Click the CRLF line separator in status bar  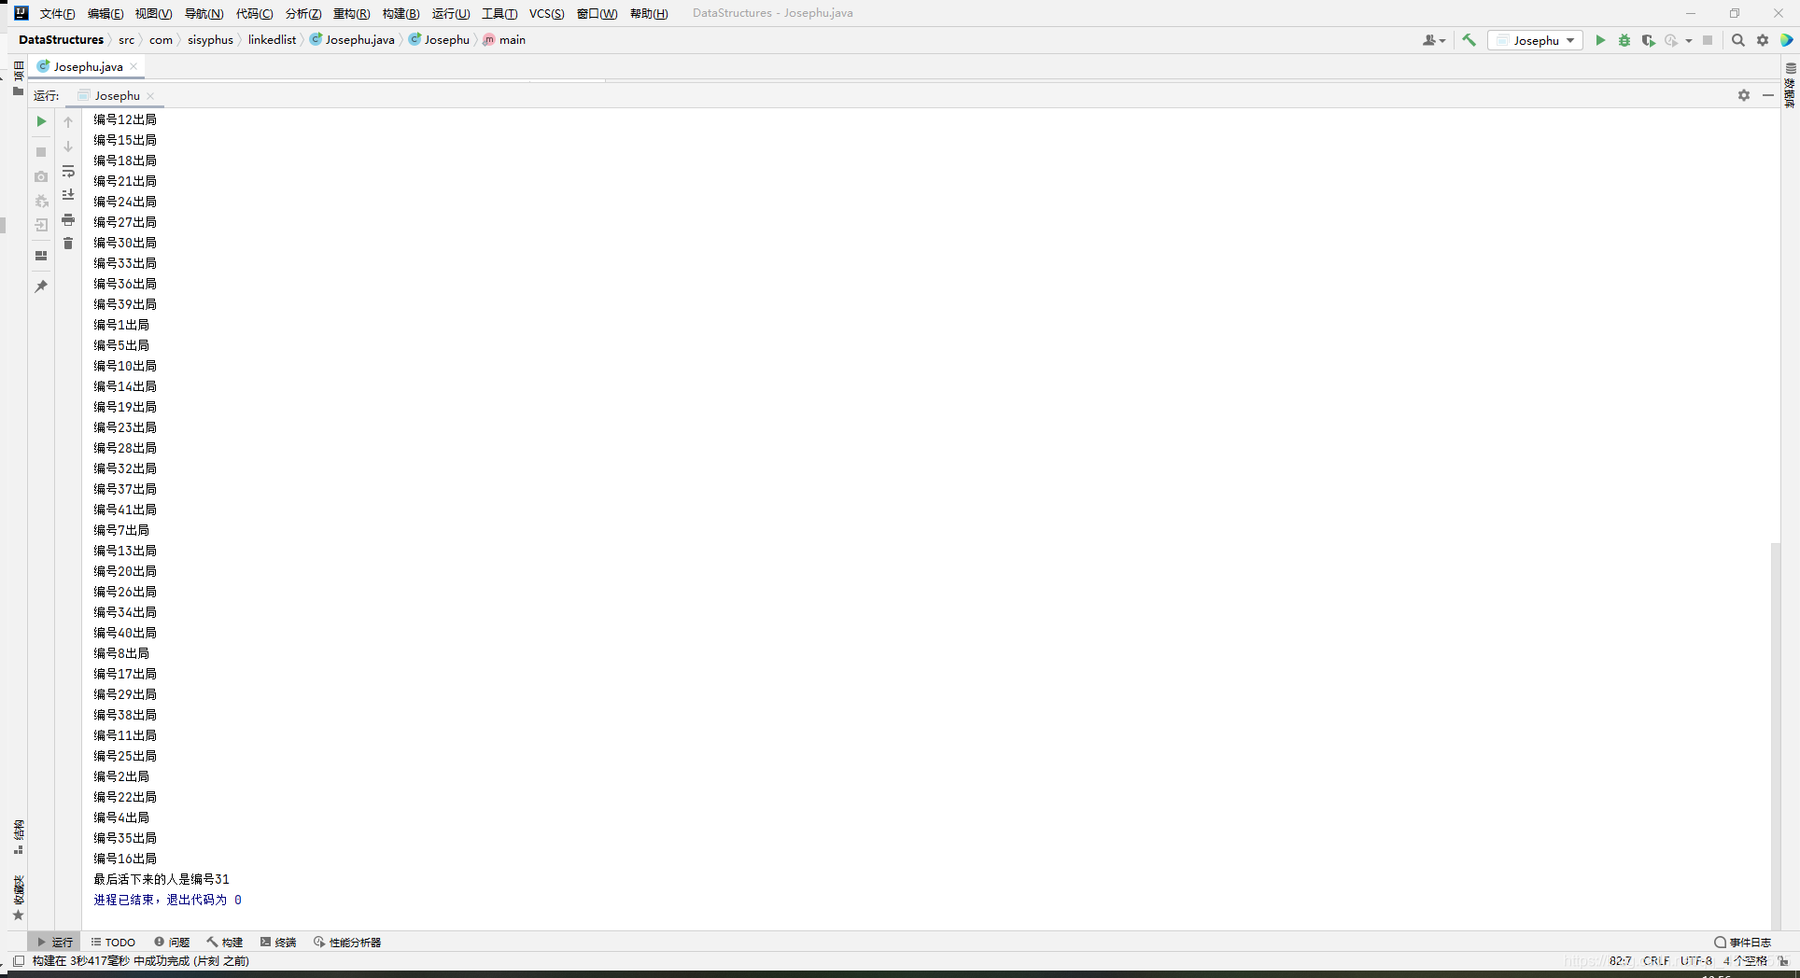[1656, 960]
